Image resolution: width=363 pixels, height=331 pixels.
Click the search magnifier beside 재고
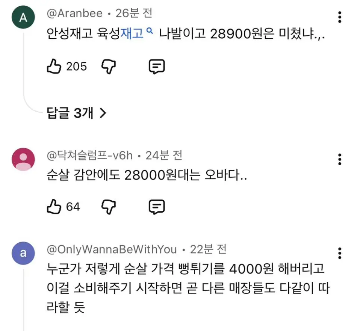point(150,30)
